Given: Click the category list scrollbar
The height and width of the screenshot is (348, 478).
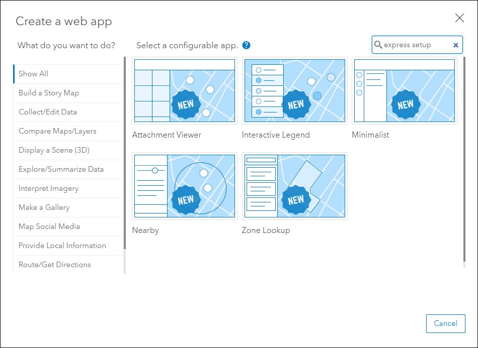Looking at the screenshot, I should [x=125, y=153].
